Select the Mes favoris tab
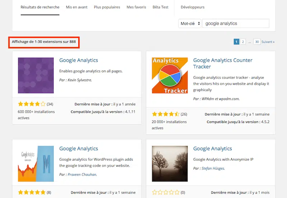 [136, 7]
